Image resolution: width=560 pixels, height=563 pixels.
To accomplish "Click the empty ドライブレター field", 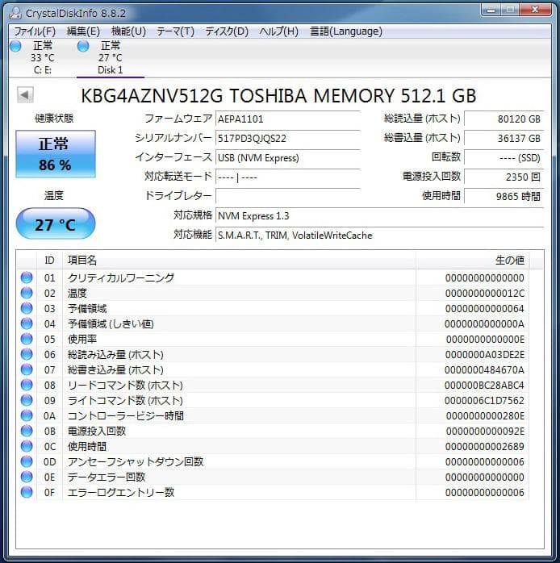I will pos(288,196).
